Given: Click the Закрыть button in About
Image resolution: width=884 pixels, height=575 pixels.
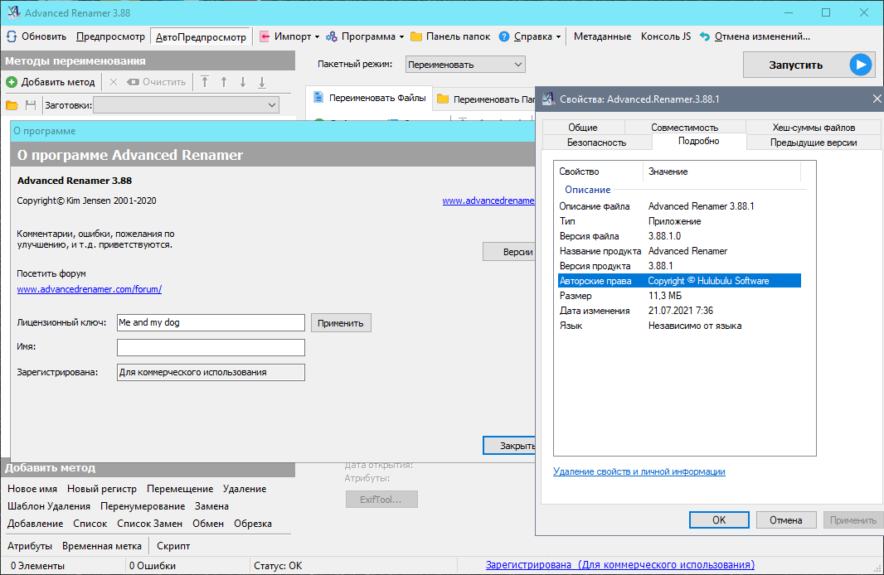Looking at the screenshot, I should (x=509, y=446).
